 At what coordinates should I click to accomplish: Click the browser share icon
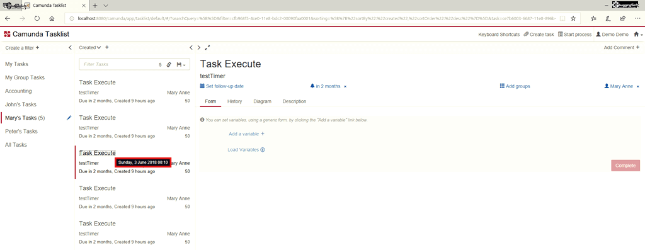coord(623,18)
